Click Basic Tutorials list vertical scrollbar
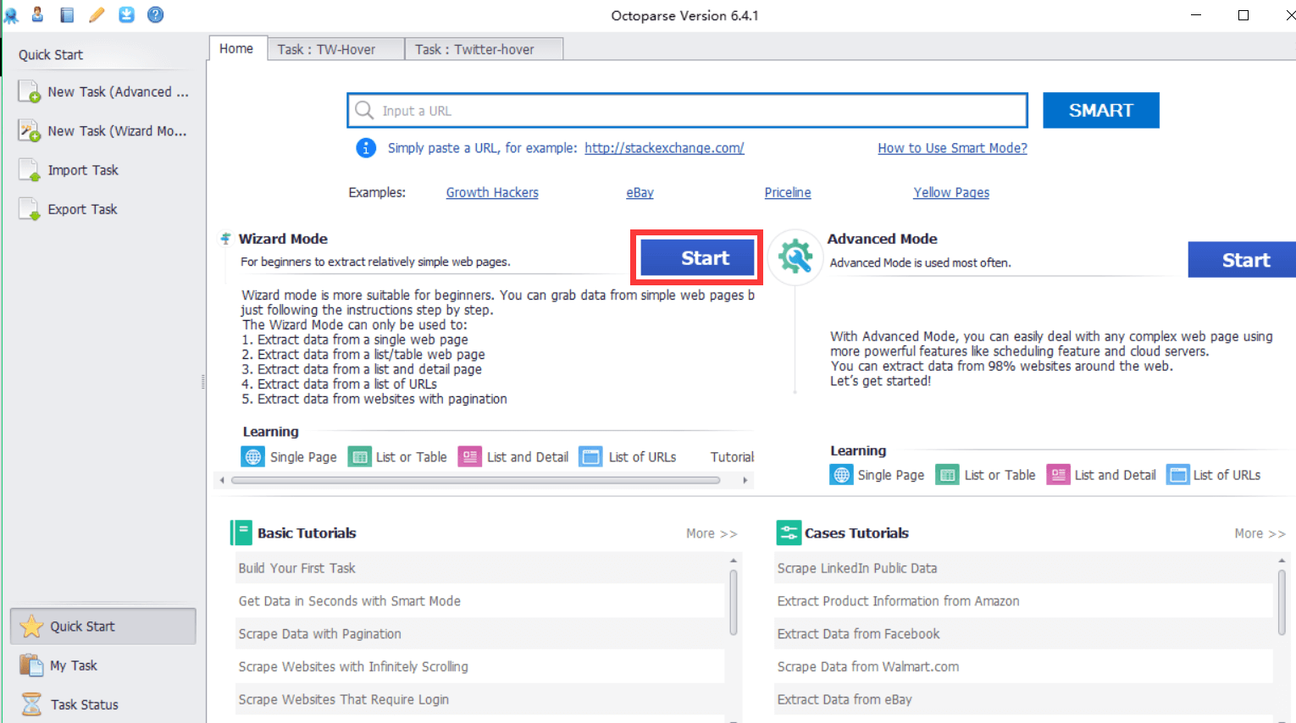1296x723 pixels. click(734, 602)
